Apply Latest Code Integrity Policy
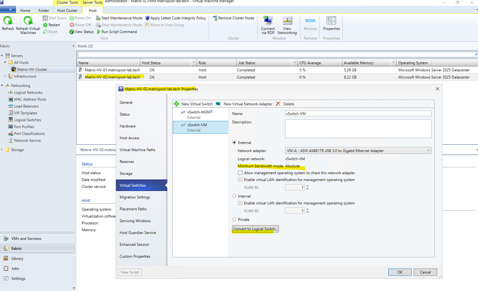 coord(175,18)
